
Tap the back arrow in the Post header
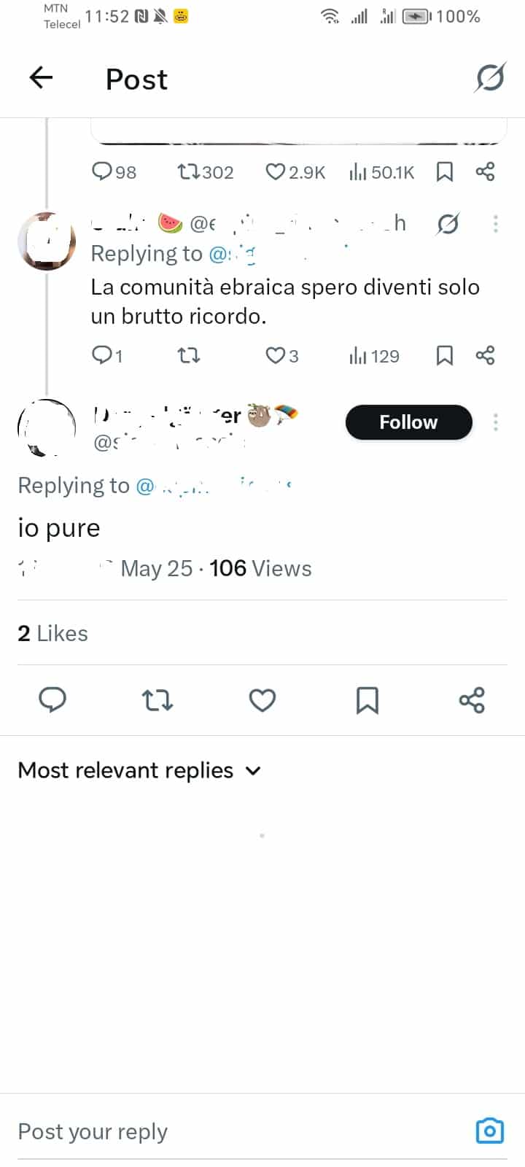(x=42, y=77)
